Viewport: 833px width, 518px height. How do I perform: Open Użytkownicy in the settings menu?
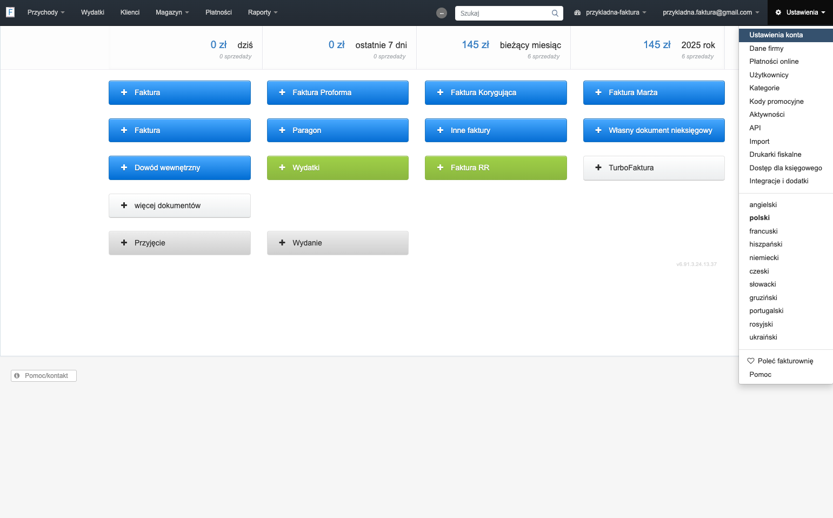tap(786, 75)
